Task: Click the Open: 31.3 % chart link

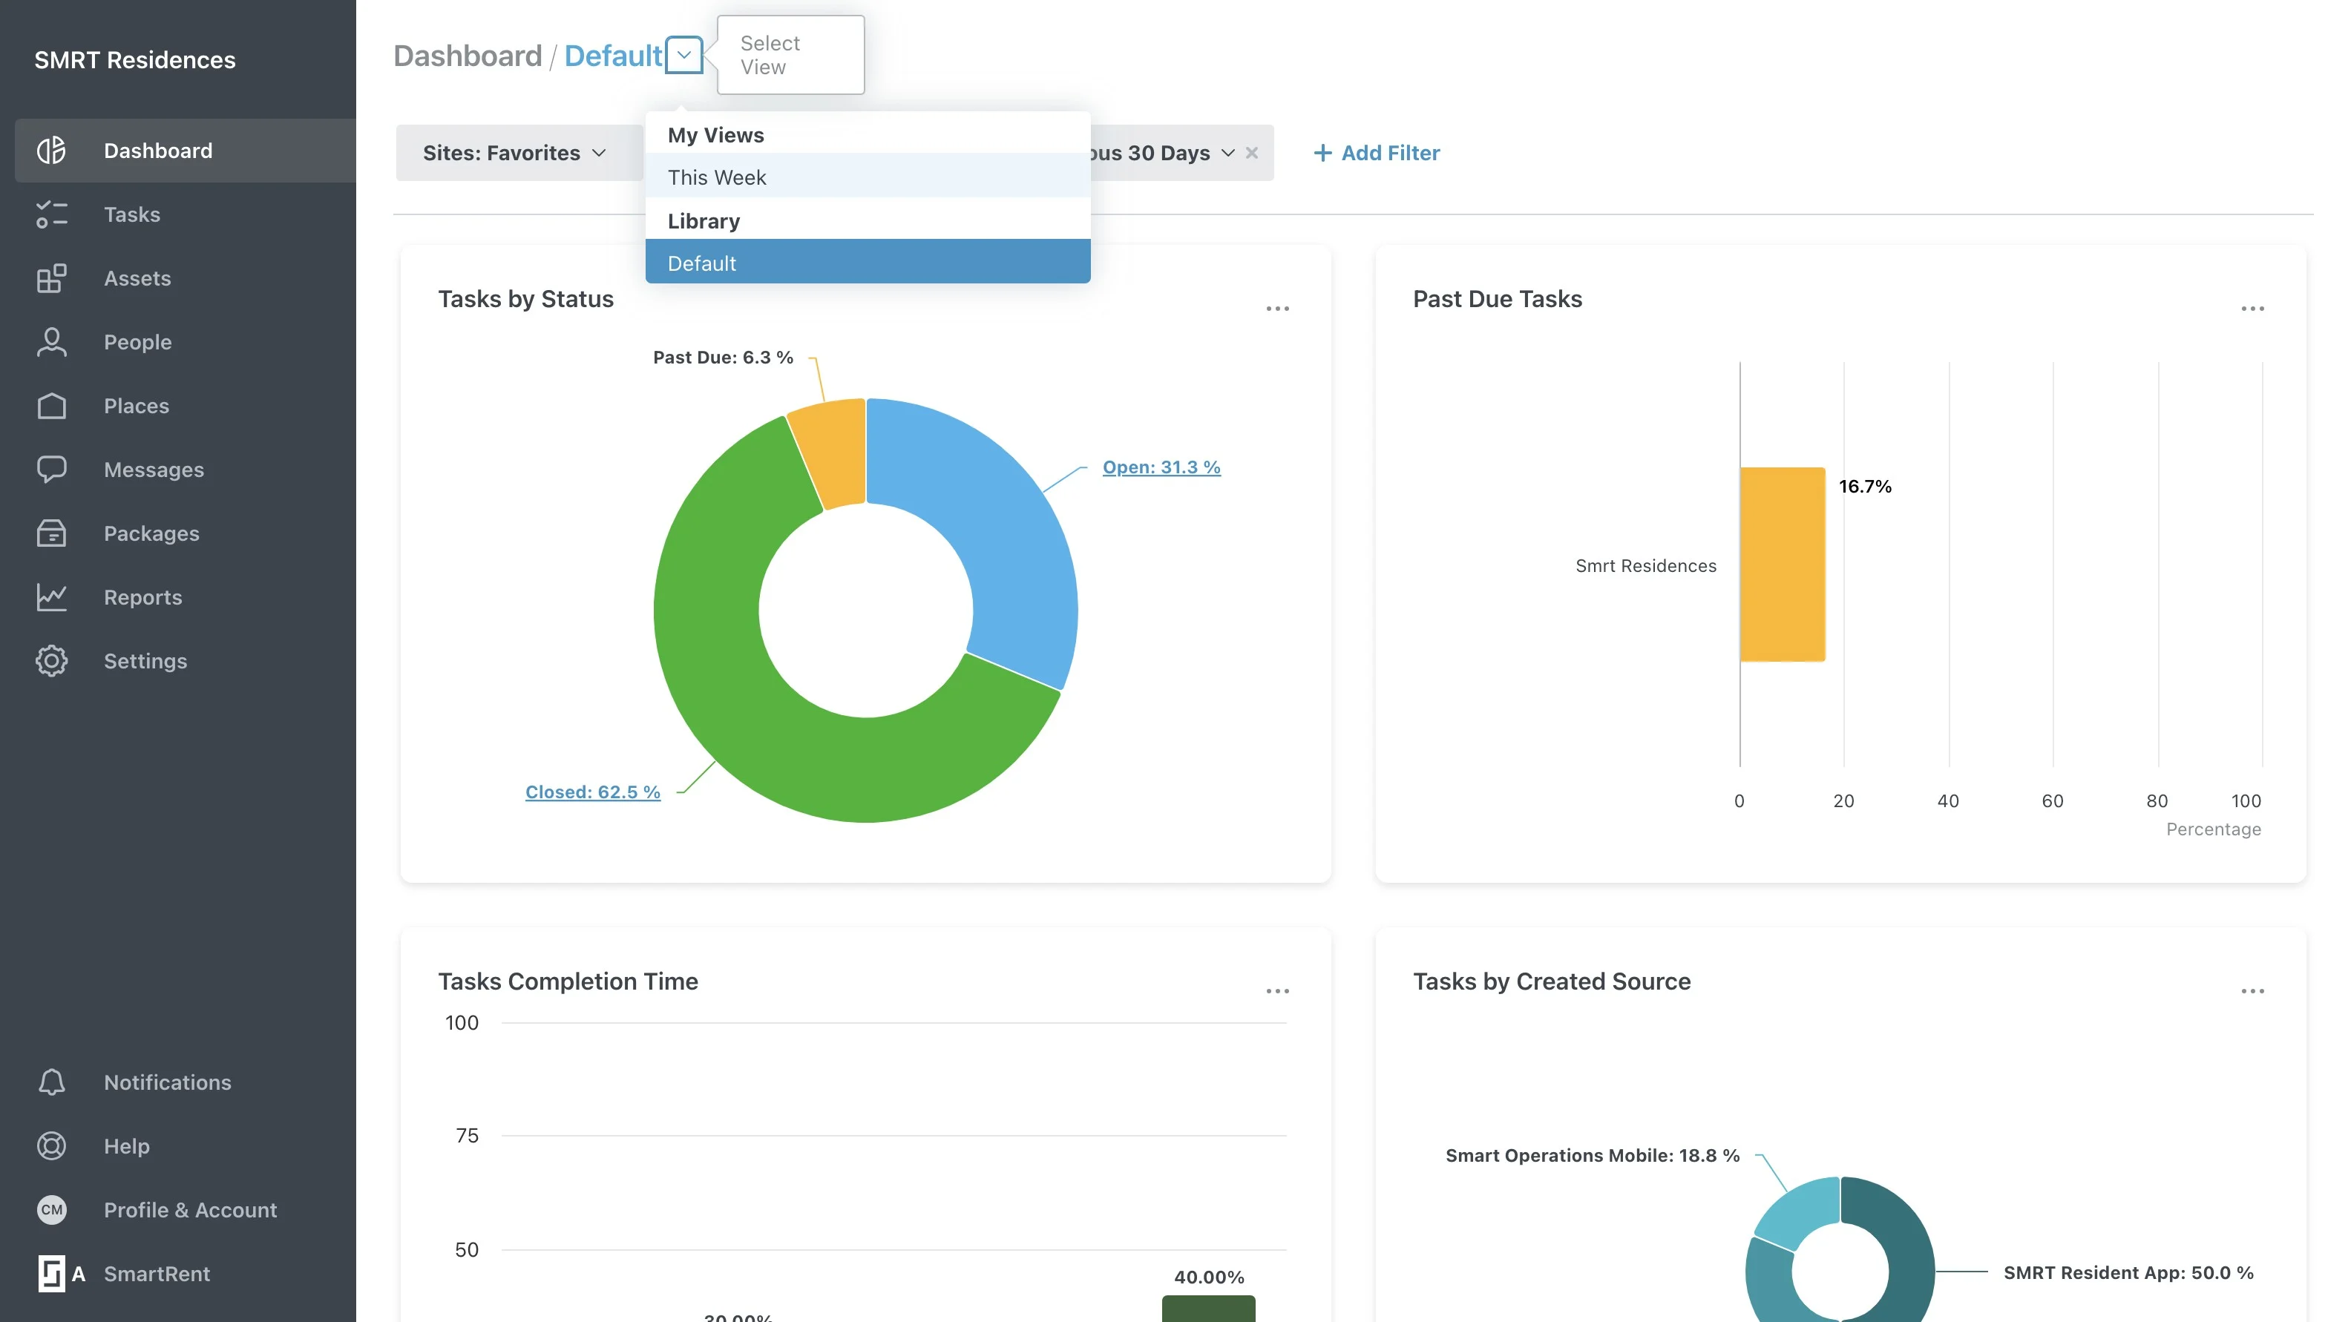Action: coord(1161,467)
